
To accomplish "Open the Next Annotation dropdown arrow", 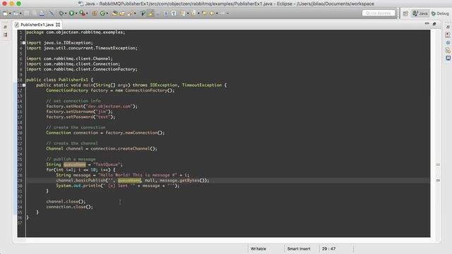I will pyautogui.click(x=188, y=13).
